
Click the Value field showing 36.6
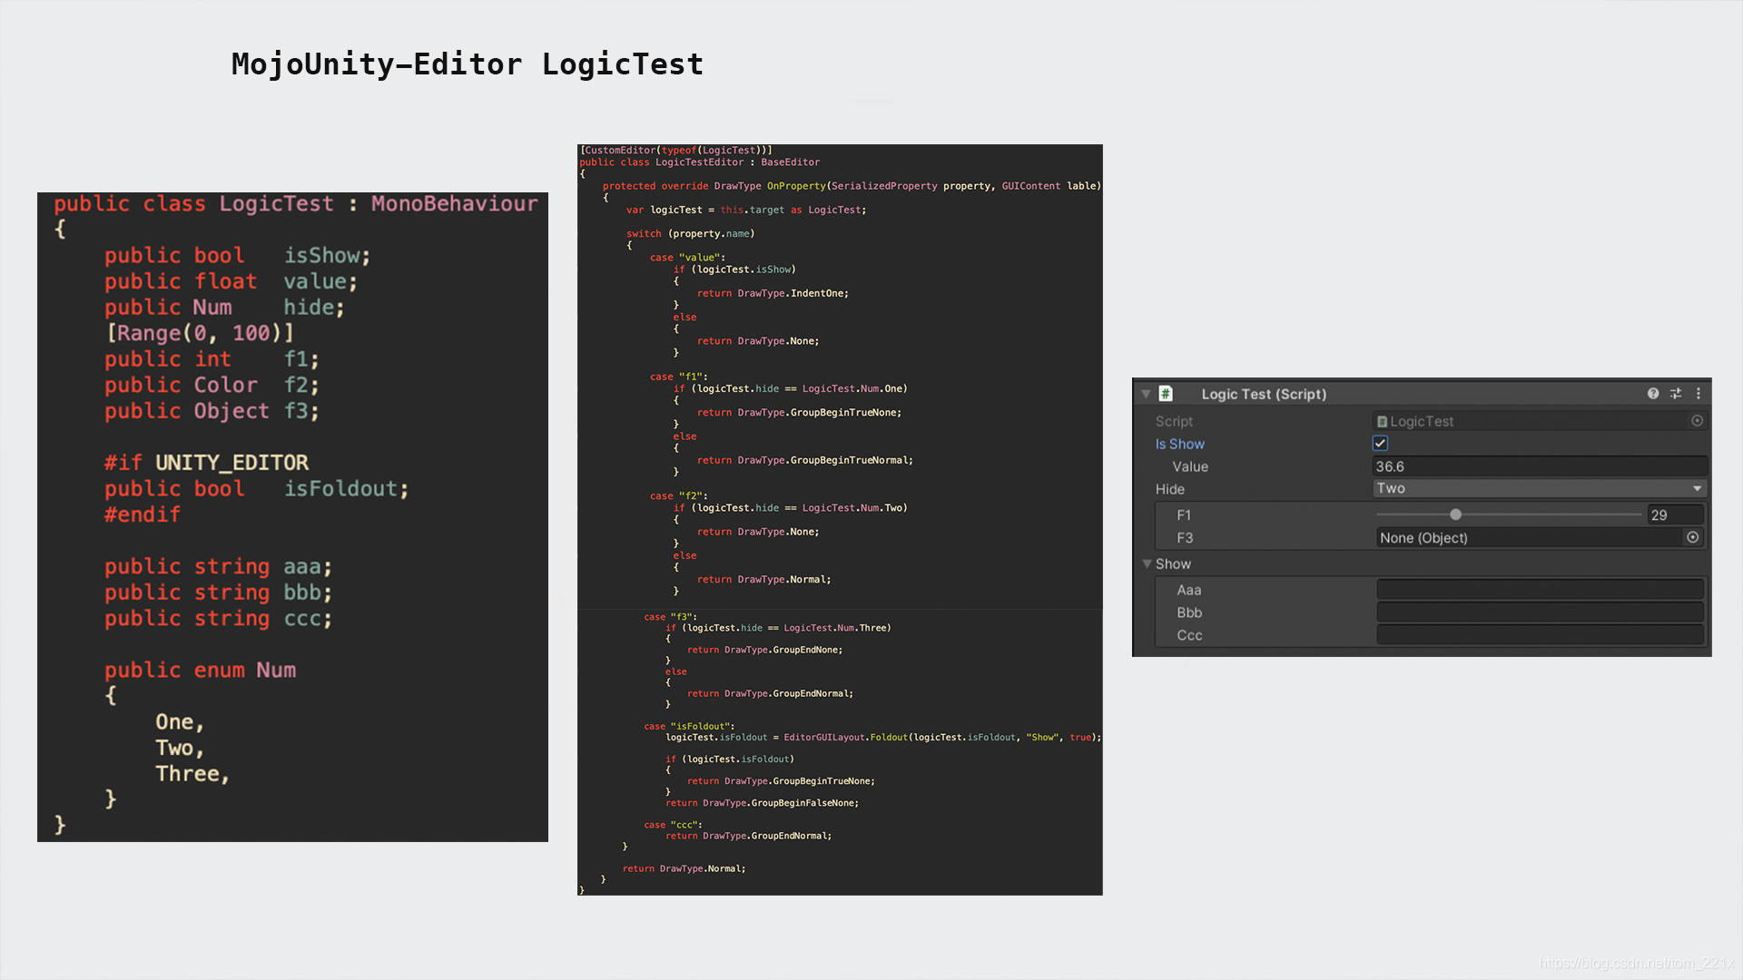1539,465
